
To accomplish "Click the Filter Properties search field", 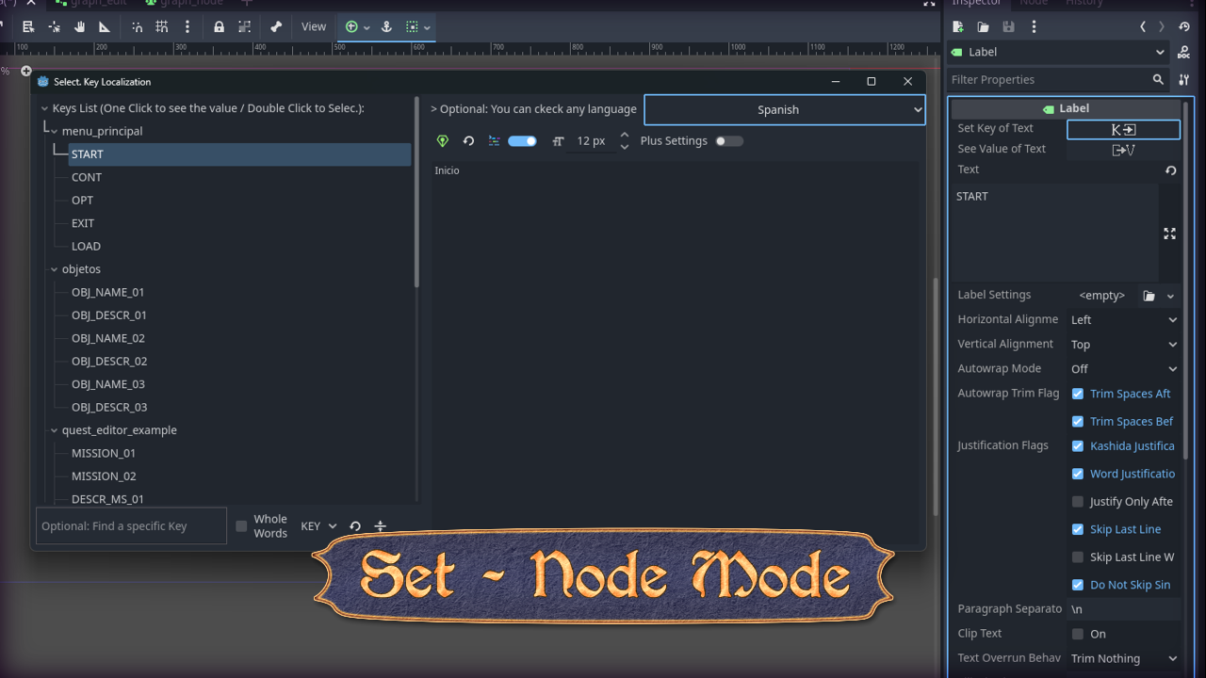I will [x=1058, y=80].
